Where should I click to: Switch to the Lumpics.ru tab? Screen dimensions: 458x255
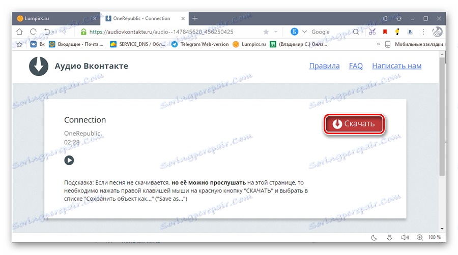[55, 18]
